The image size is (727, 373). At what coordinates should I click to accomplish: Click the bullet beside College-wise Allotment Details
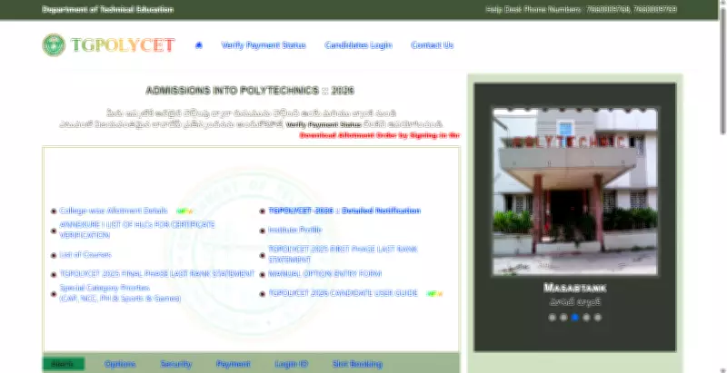(x=54, y=211)
